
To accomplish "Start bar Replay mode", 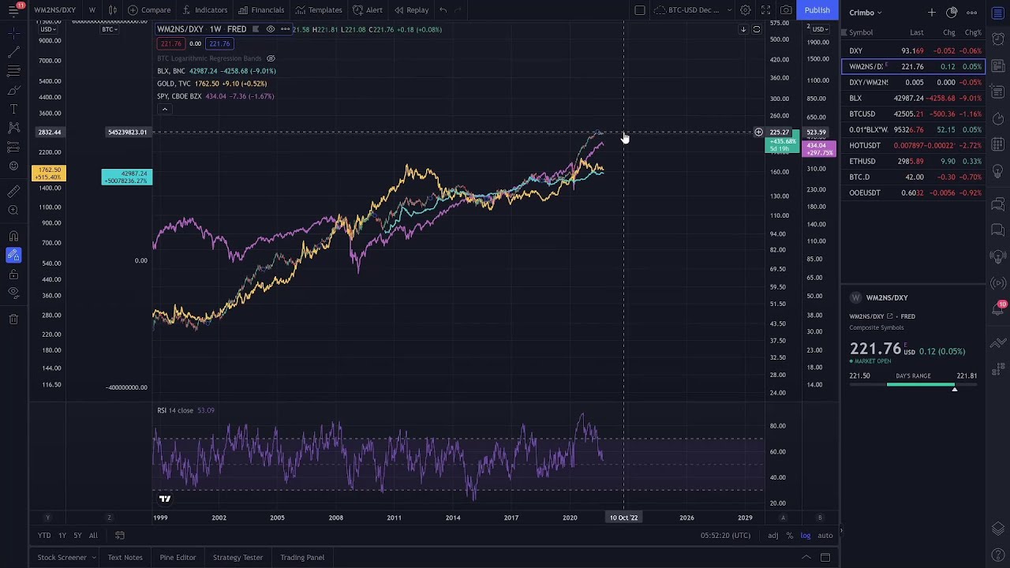I will 411,9.
